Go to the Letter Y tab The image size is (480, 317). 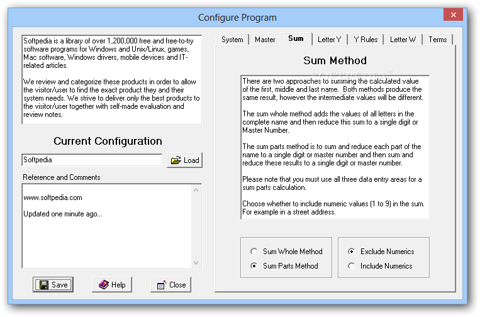point(330,40)
